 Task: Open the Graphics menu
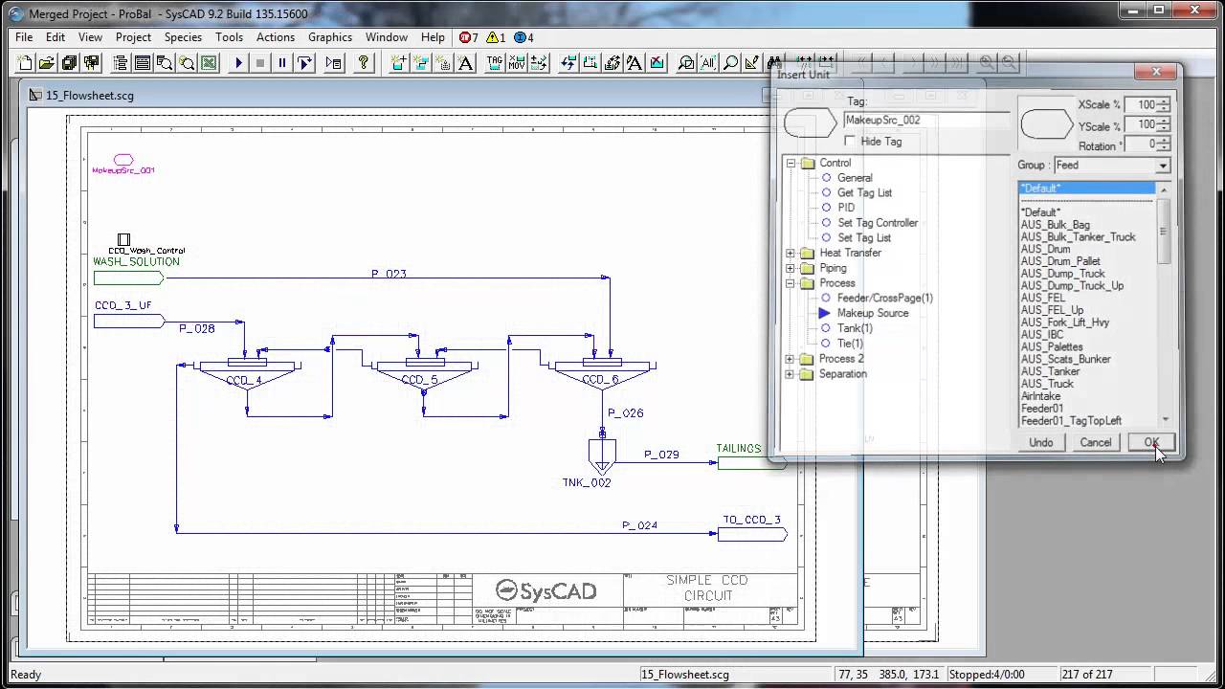coord(330,37)
